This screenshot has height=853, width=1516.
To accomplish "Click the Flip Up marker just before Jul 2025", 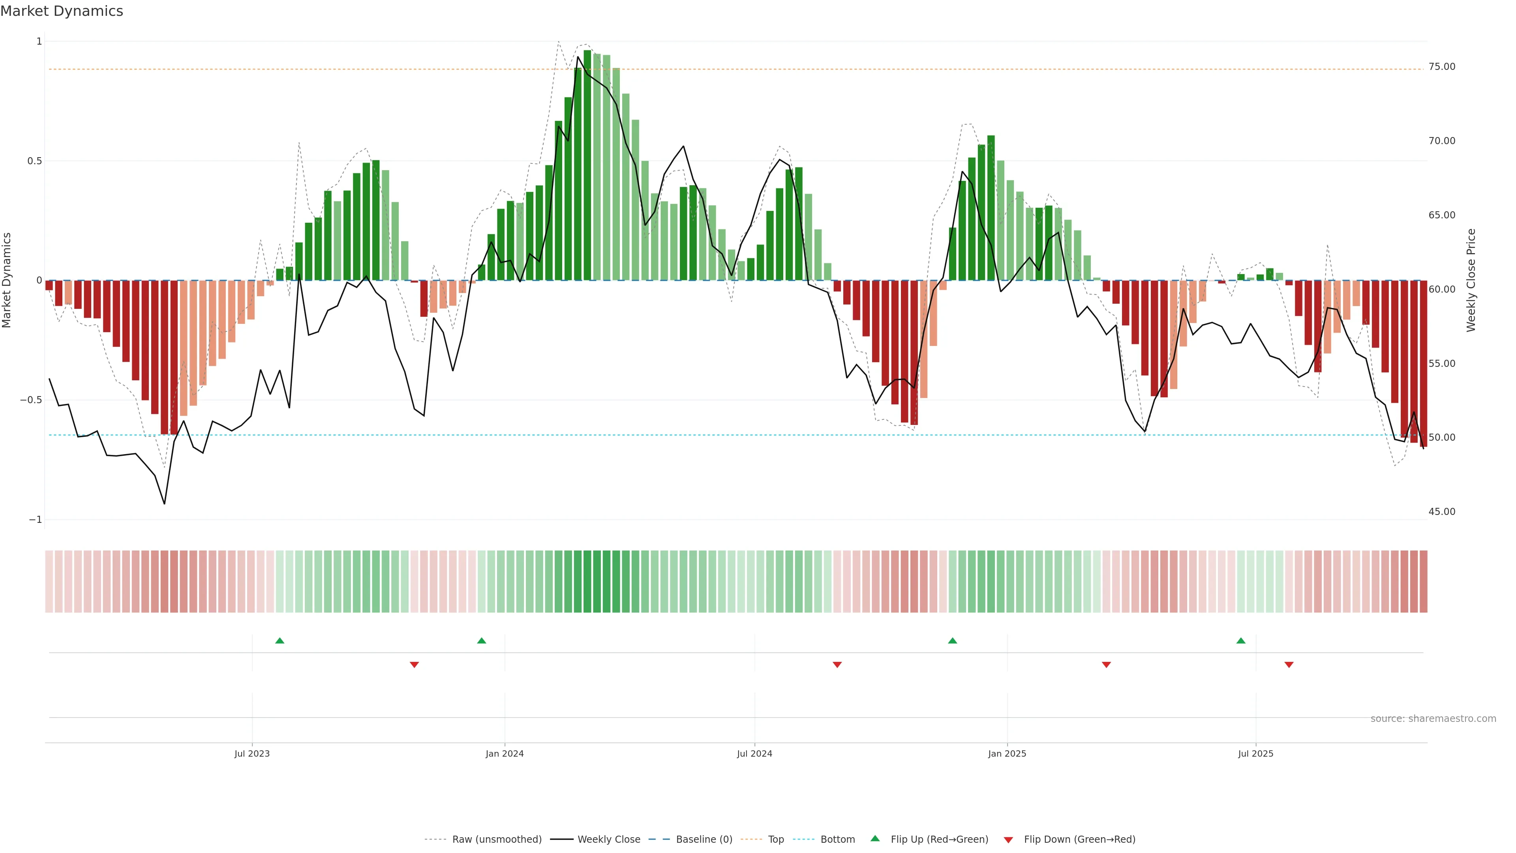I will 1240,641.
